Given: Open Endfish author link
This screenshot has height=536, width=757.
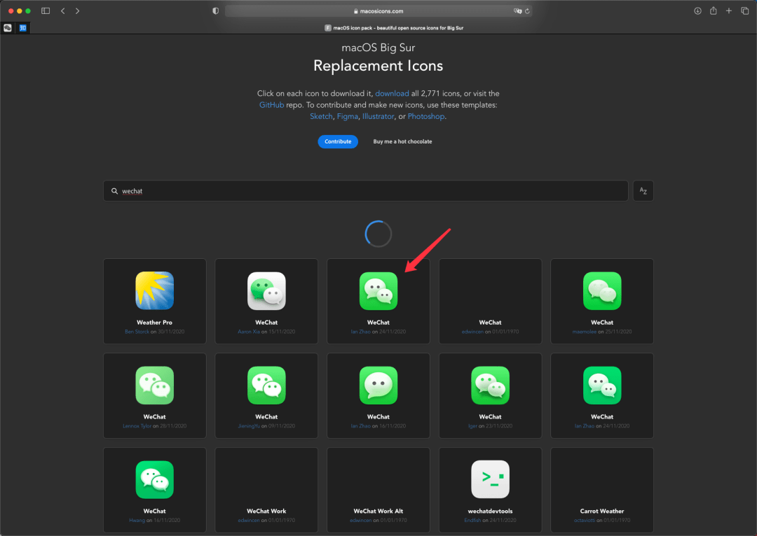Looking at the screenshot, I should click(x=472, y=521).
